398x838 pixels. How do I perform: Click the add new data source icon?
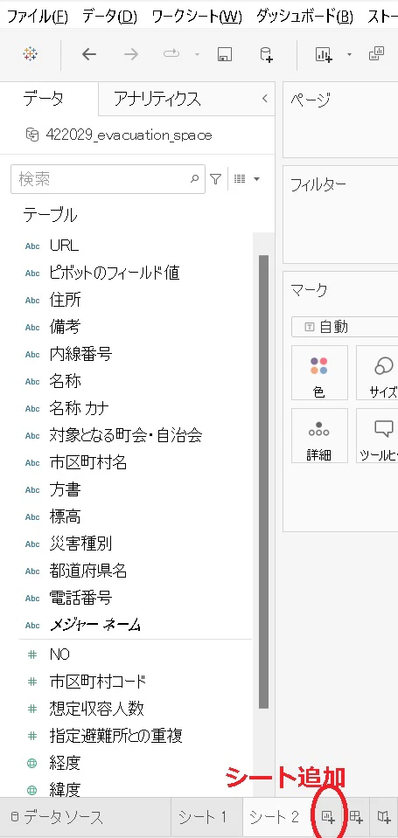click(x=267, y=54)
